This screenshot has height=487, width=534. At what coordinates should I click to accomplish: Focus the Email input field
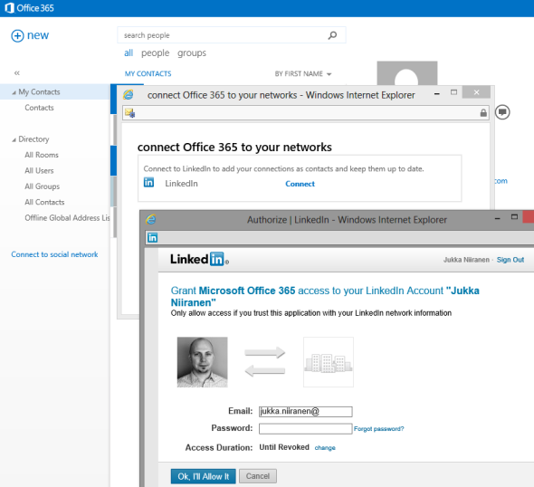coord(306,411)
